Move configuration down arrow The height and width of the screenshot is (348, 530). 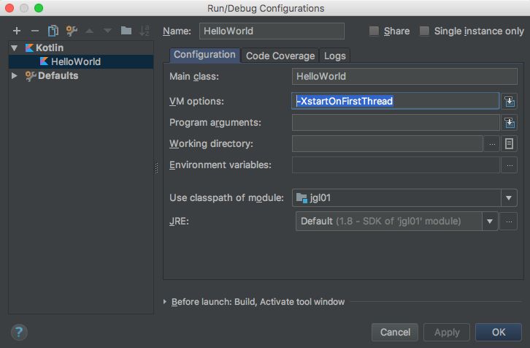(x=107, y=31)
